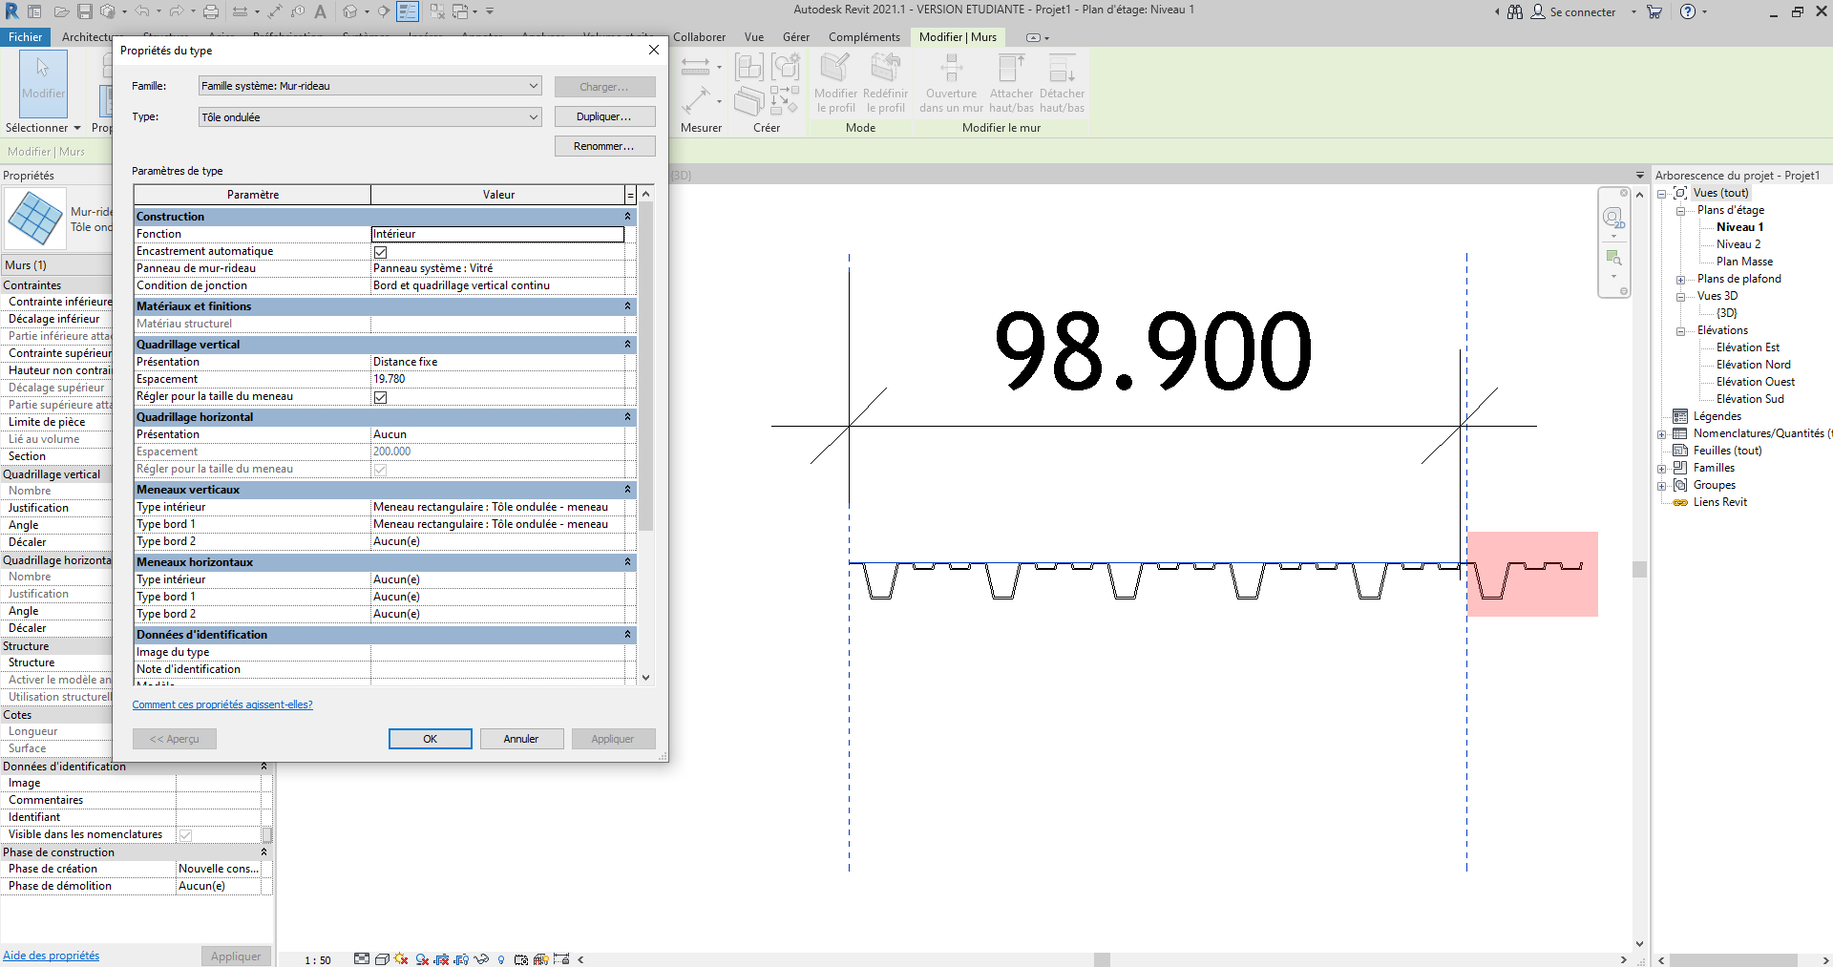The image size is (1833, 967).
Task: Open the default 3D view house icon
Action: (350, 11)
